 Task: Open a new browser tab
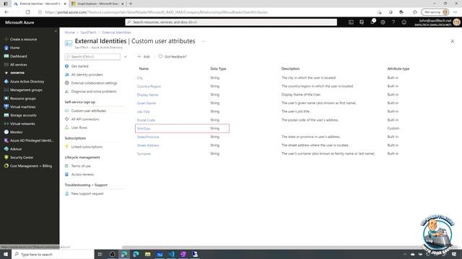pyautogui.click(x=131, y=4)
